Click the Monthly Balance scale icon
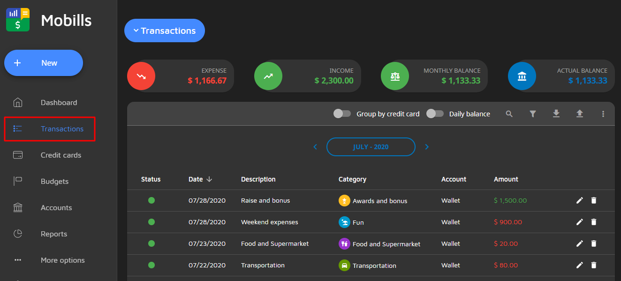 395,76
